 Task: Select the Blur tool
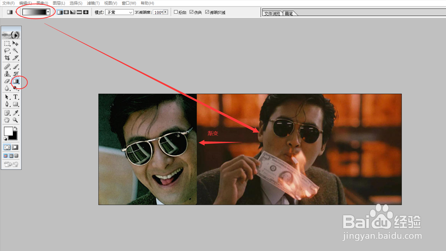pos(7,88)
